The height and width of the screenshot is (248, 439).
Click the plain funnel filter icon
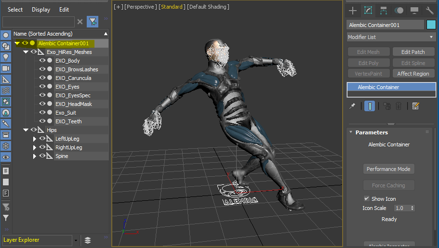point(6,218)
